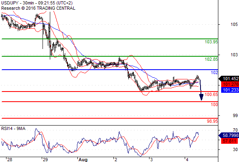Click the 3 date axis label
The image size is (239, 162).
(x=151, y=160)
